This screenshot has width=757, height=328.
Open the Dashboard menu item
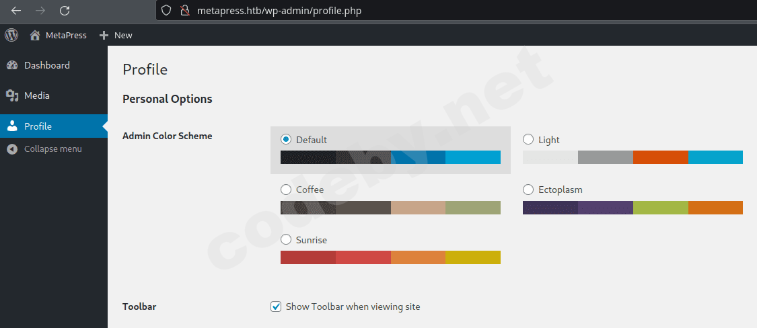(x=46, y=65)
